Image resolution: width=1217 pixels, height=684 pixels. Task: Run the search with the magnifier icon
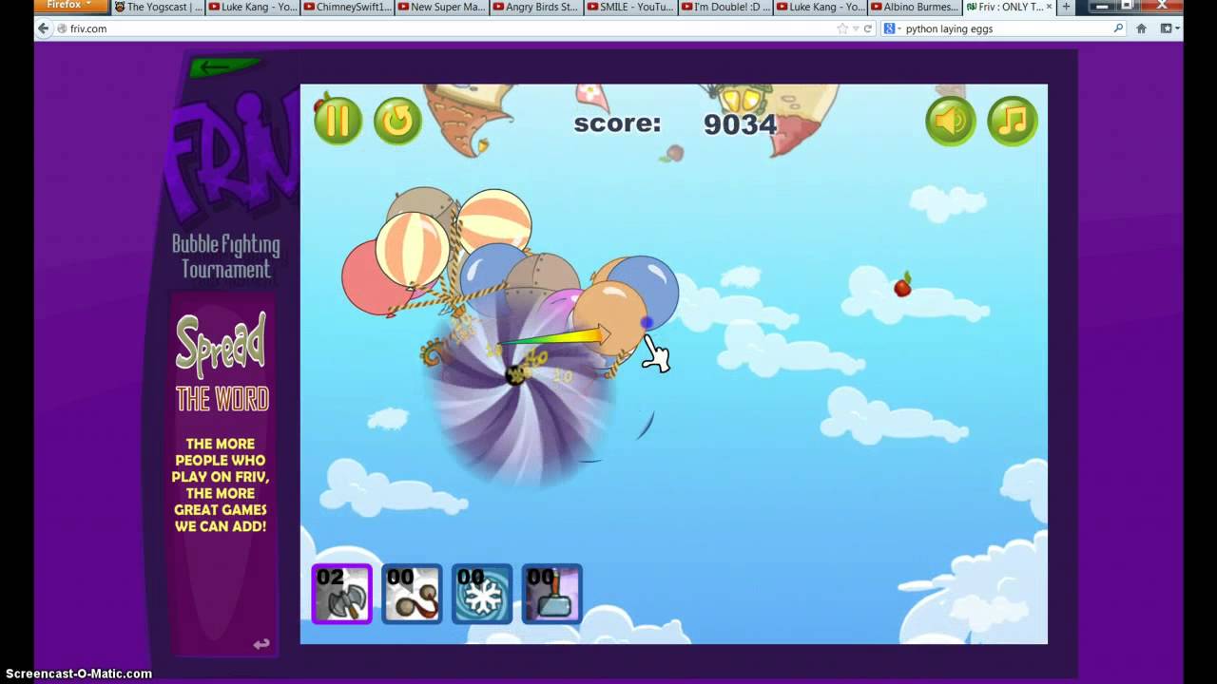point(1119,28)
